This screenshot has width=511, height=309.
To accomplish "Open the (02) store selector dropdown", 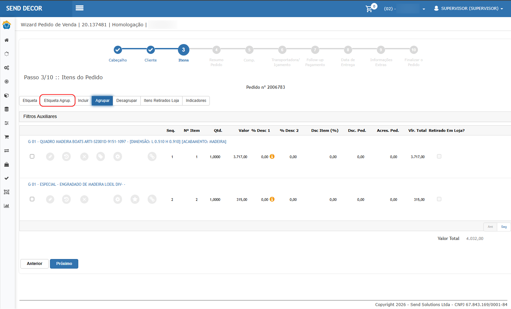I will (404, 9).
